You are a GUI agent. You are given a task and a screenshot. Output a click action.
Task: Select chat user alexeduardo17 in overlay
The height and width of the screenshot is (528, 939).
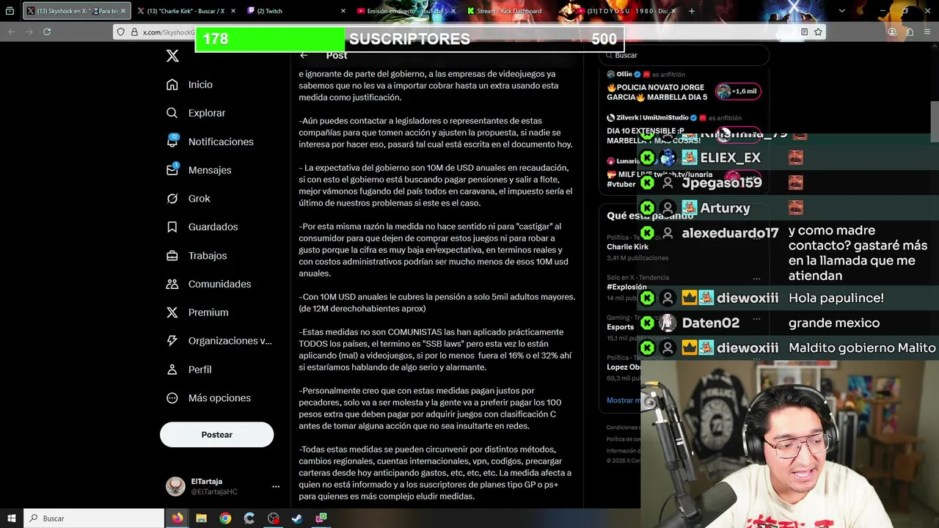730,233
